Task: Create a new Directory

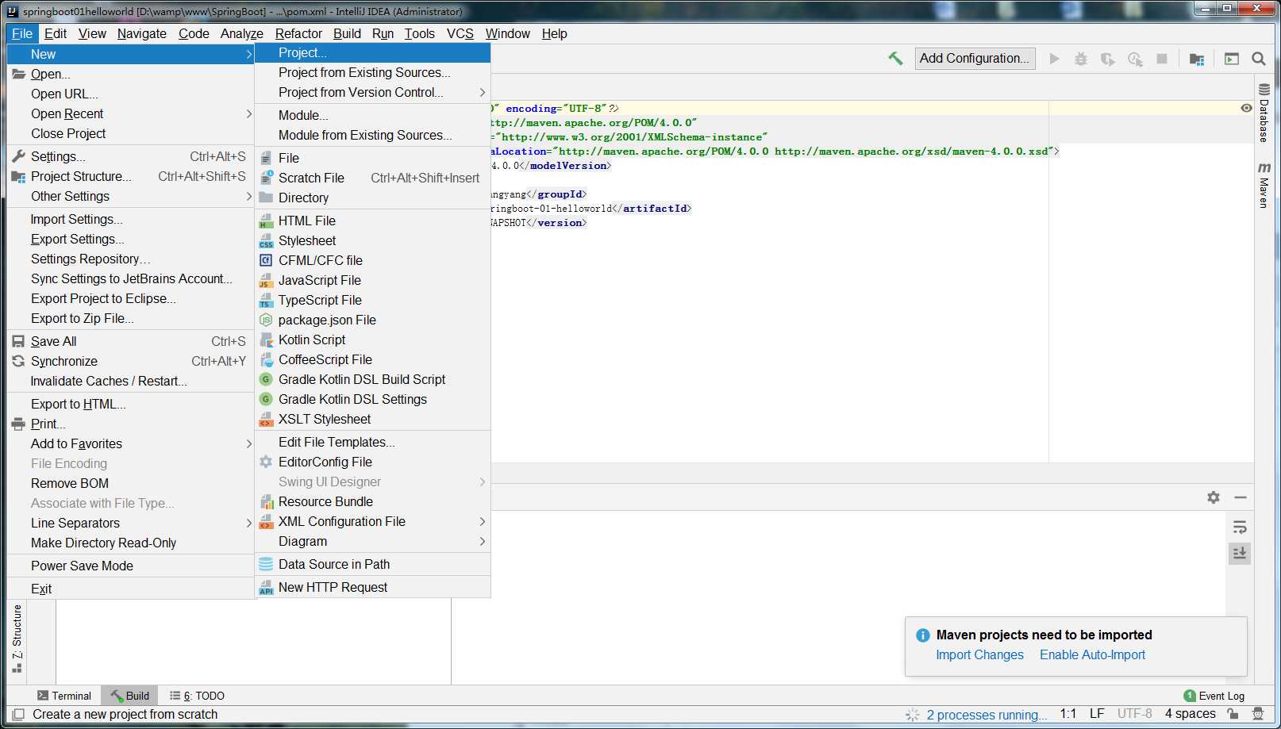Action: point(372,198)
